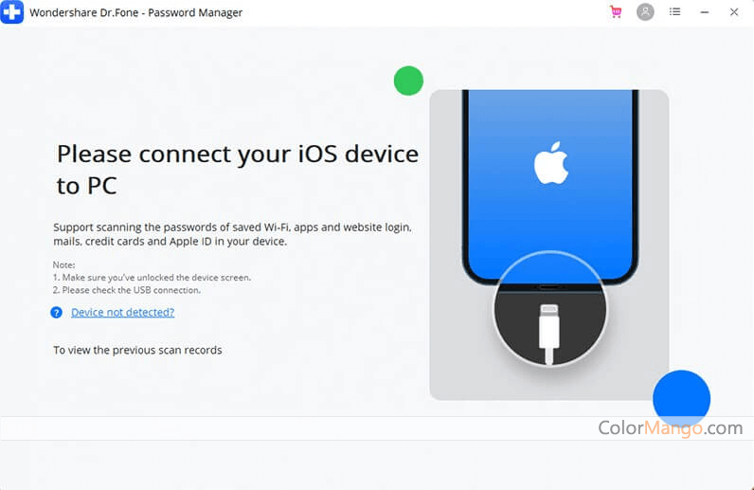Click the green circle decoration
The height and width of the screenshot is (490, 754).
pos(408,81)
